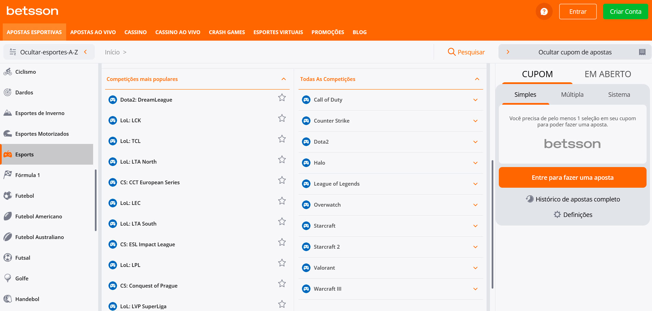Click the Entrar login button
Viewport: 652px width, 311px height.
click(x=578, y=12)
